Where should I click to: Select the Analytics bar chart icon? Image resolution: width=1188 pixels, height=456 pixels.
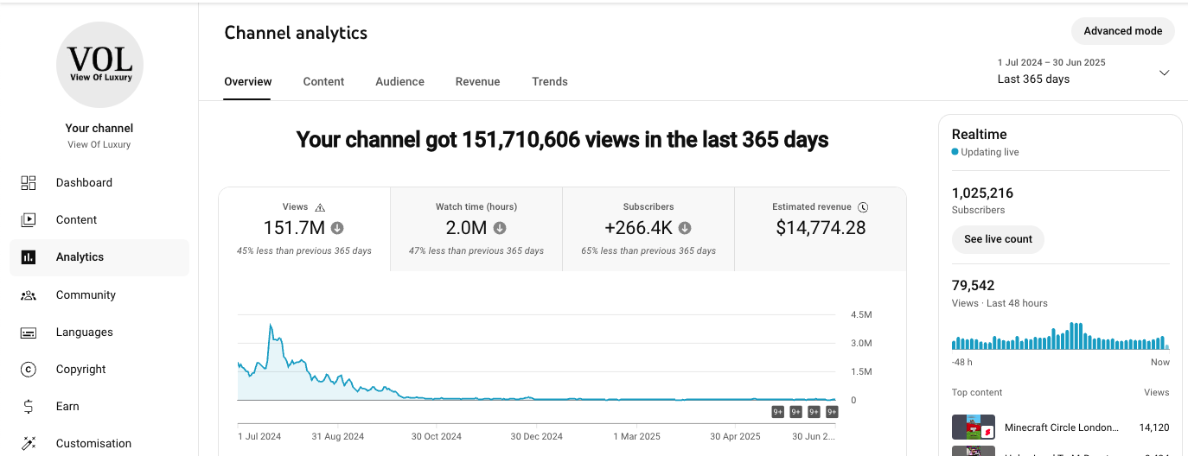tap(29, 257)
